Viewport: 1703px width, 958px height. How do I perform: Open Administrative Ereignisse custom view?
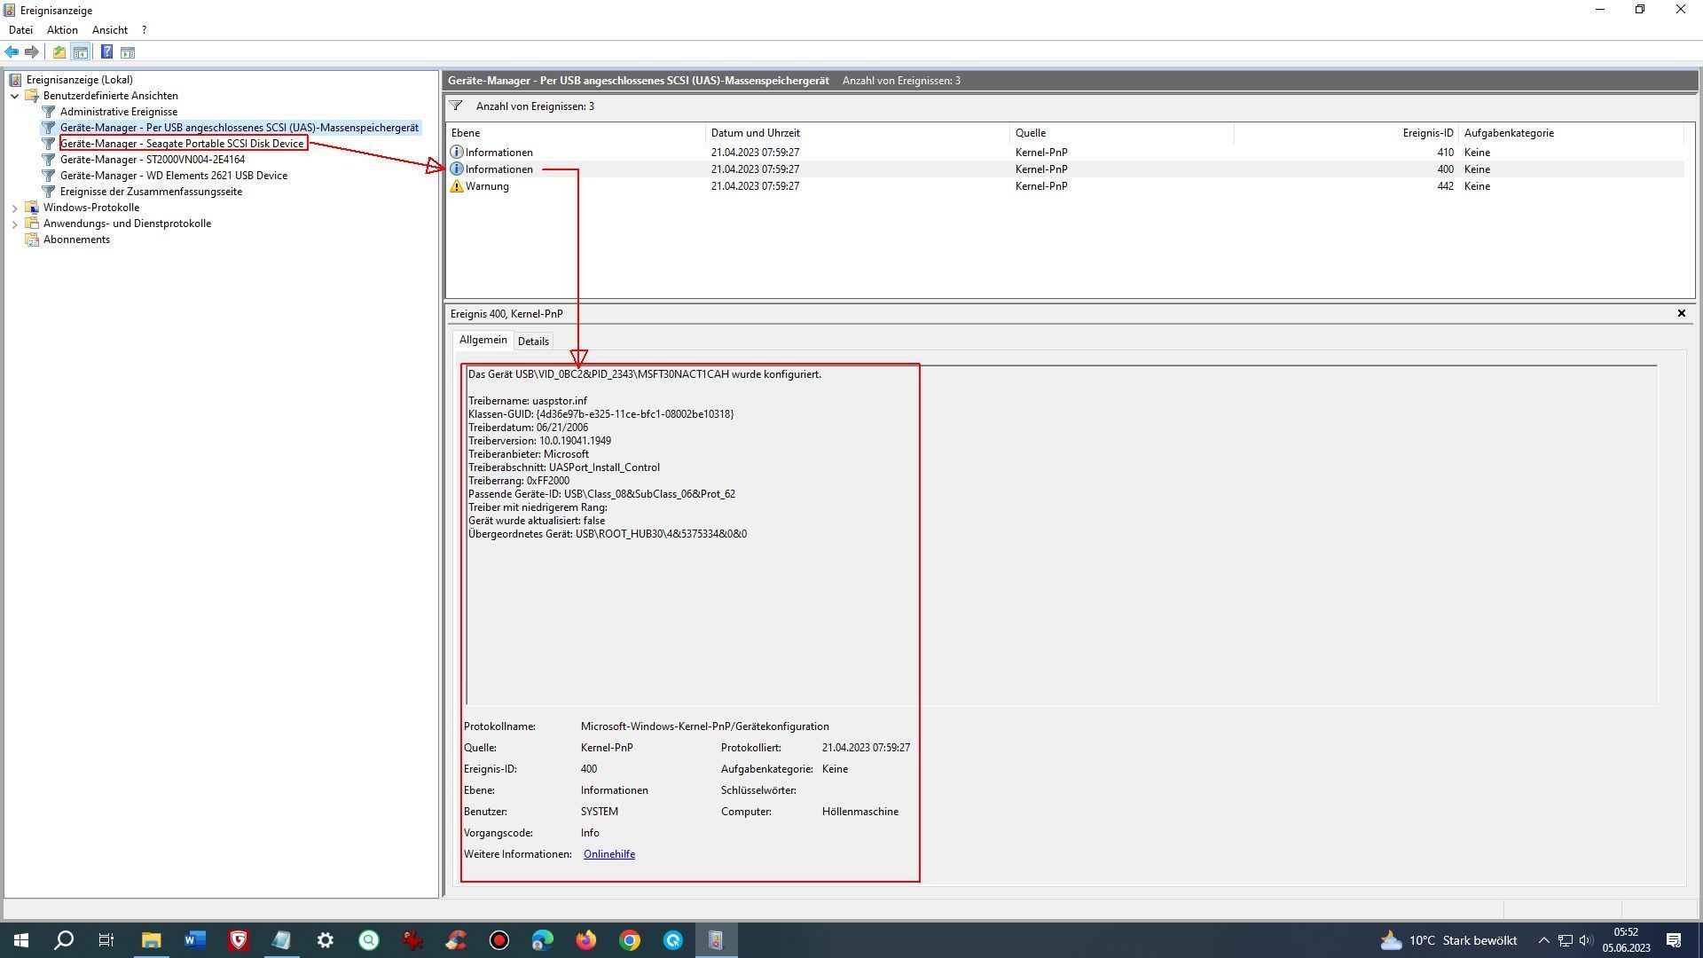(x=118, y=112)
